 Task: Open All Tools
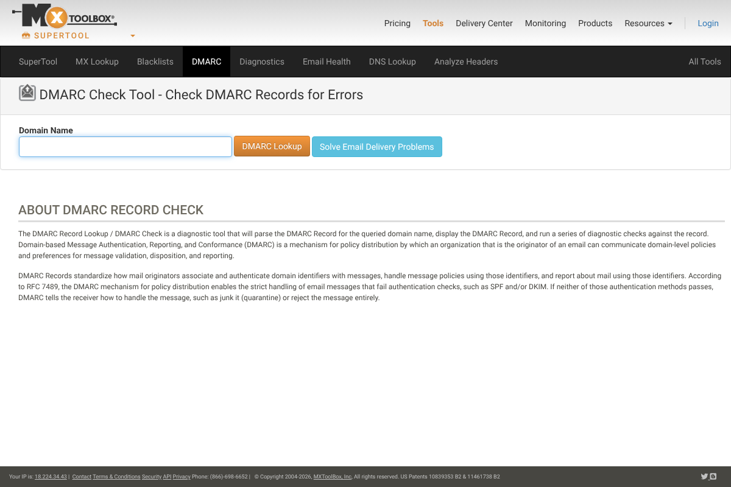tap(705, 61)
